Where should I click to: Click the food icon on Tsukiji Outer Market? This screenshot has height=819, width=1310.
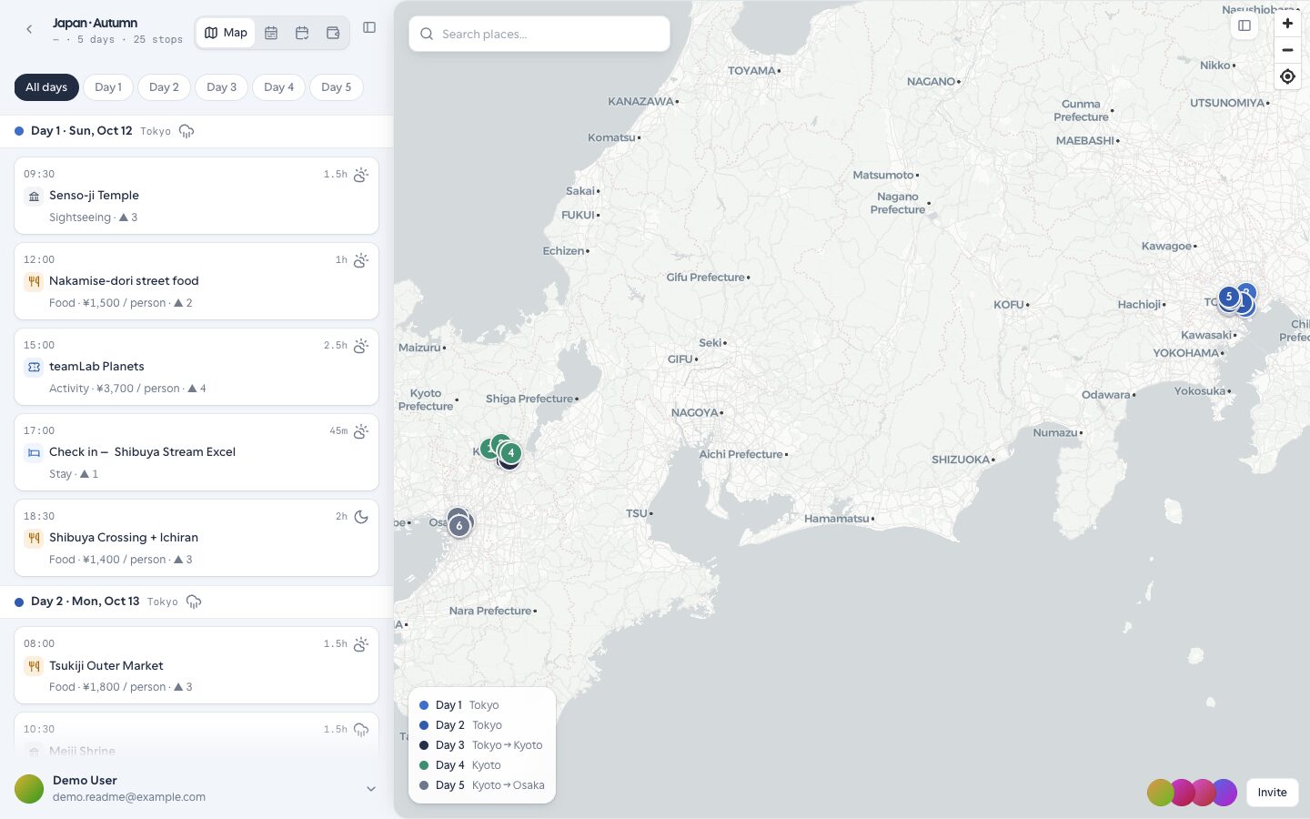pyautogui.click(x=34, y=666)
